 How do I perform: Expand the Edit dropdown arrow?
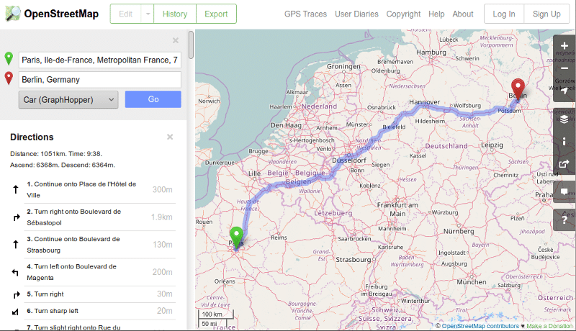click(147, 14)
